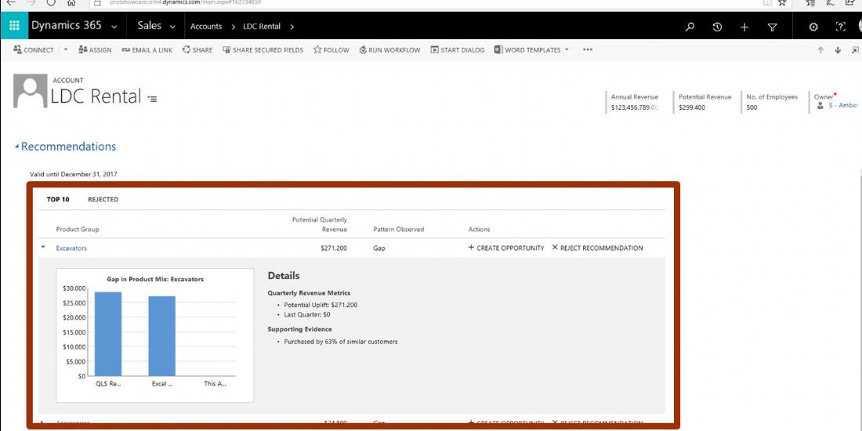Open form selector menu beside LDC Rental

point(152,99)
